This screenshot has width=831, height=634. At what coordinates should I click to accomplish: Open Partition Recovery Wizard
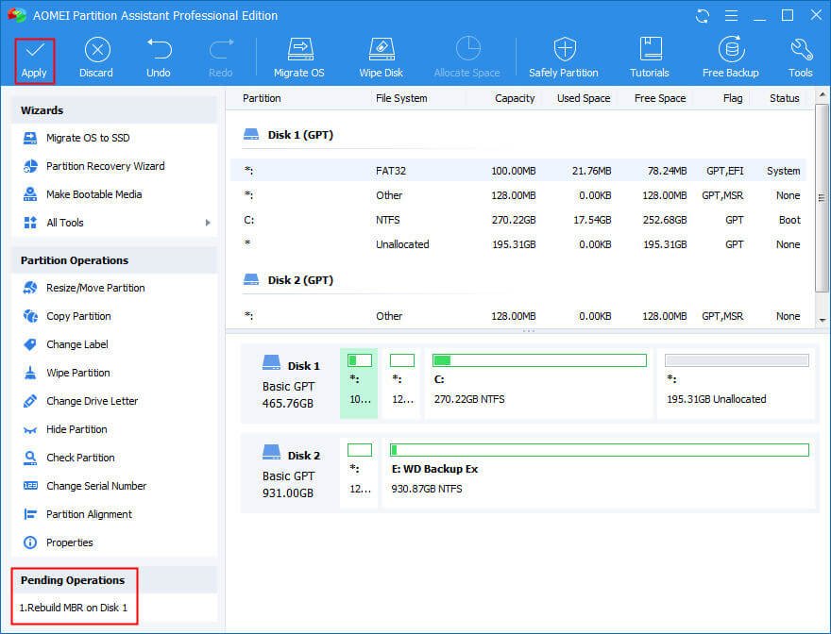click(105, 166)
